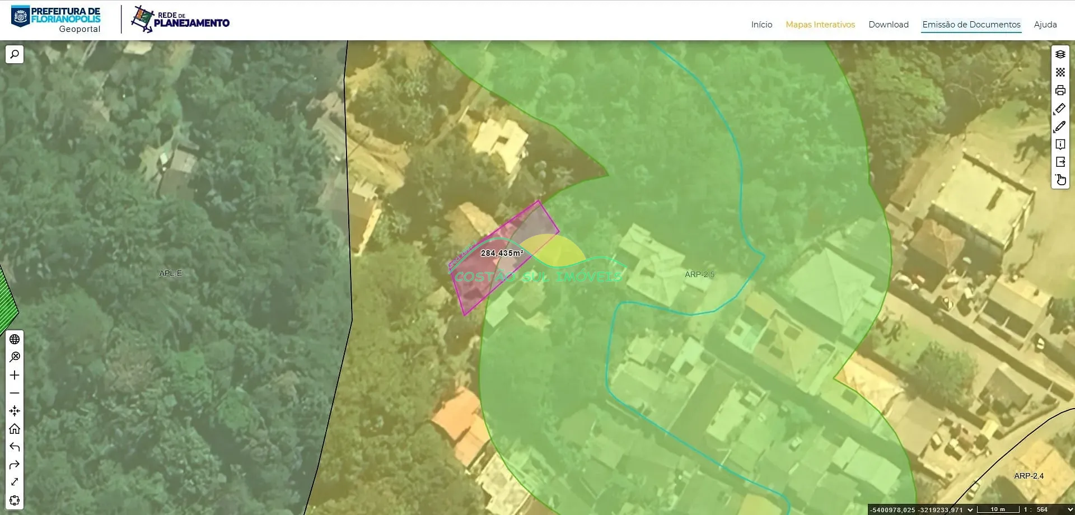Select the ruler measurement tool
This screenshot has height=515, width=1075.
tap(1060, 108)
